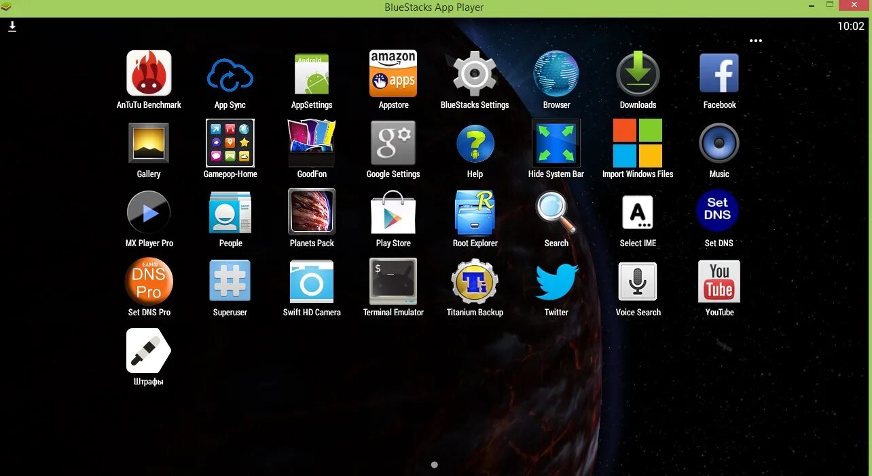Screen dimensions: 872x476
Task: Open the YouTube app
Action: (719, 281)
